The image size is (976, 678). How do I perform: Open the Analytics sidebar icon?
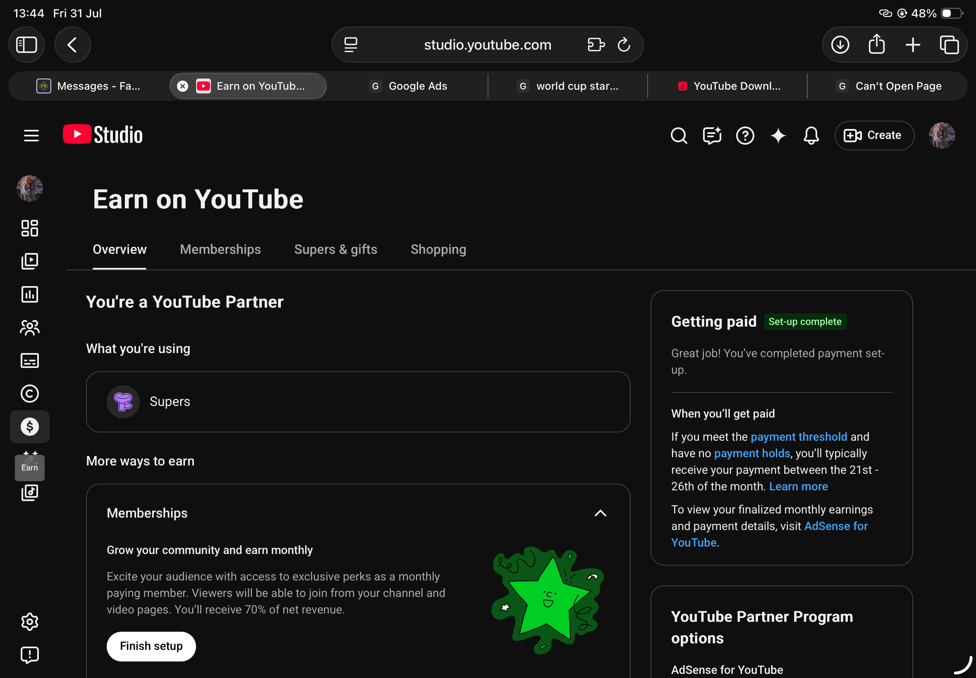coord(30,294)
